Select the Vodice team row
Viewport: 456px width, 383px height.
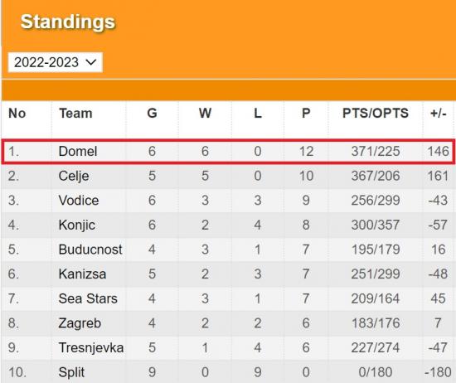[x=228, y=201]
